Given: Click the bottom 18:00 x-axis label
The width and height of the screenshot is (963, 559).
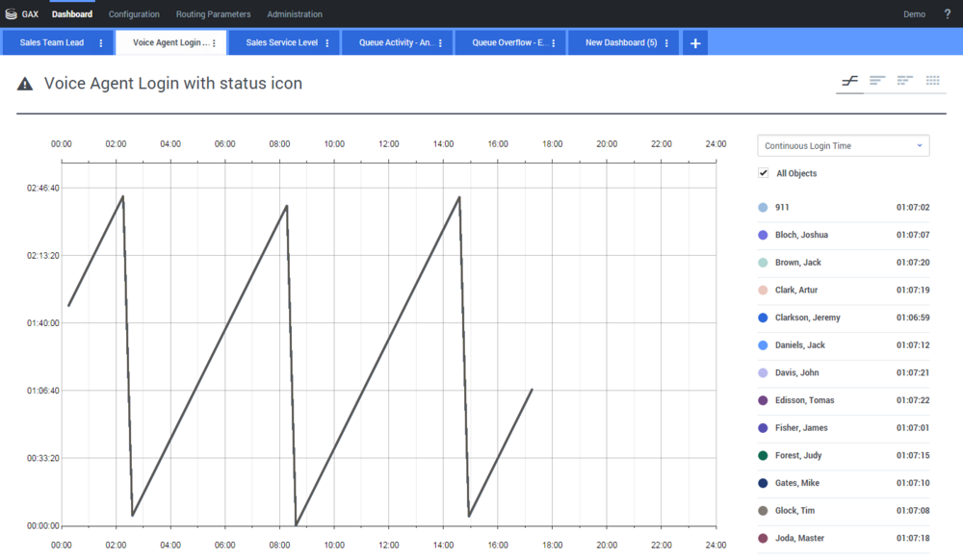Looking at the screenshot, I should click(x=552, y=545).
